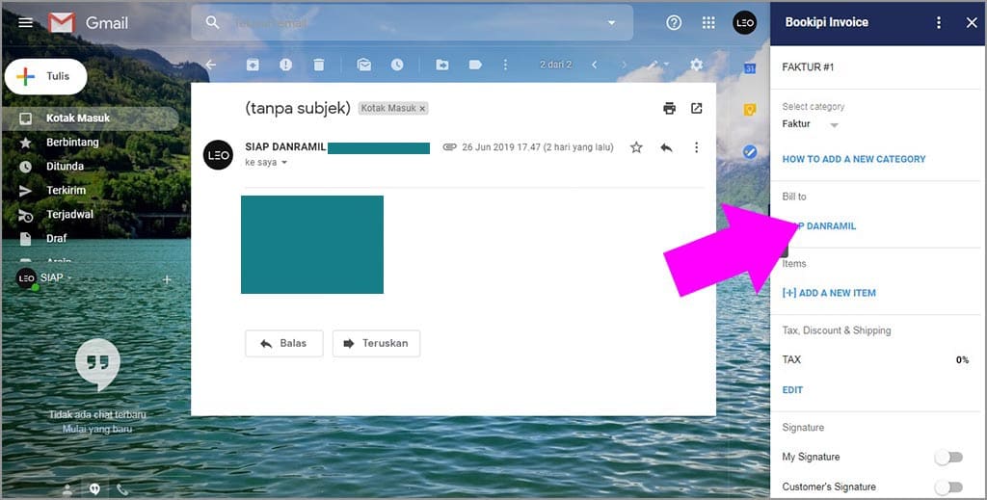Open Bookipi Invoice options menu dots
Viewport: 987px width, 500px height.
(939, 23)
